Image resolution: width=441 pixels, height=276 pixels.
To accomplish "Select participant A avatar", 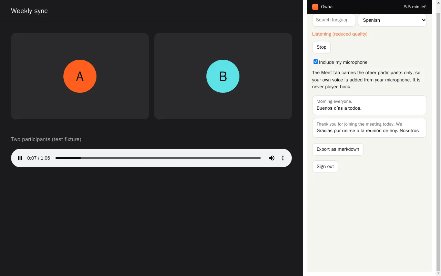I will click(x=80, y=76).
